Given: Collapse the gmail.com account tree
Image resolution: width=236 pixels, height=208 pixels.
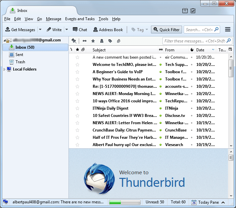Looking at the screenshot, I should pyautogui.click(x=5, y=40).
